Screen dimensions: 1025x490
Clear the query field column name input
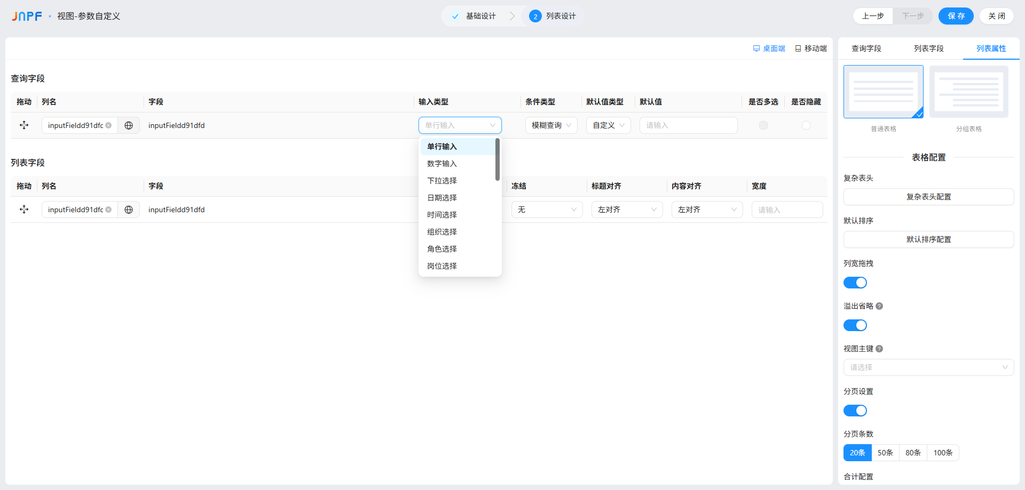coord(108,125)
